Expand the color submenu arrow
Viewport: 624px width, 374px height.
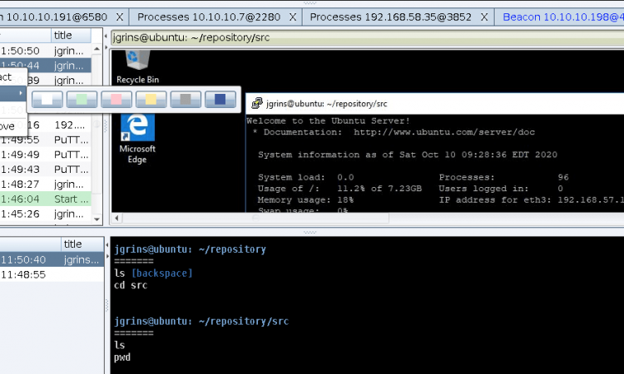click(x=21, y=93)
